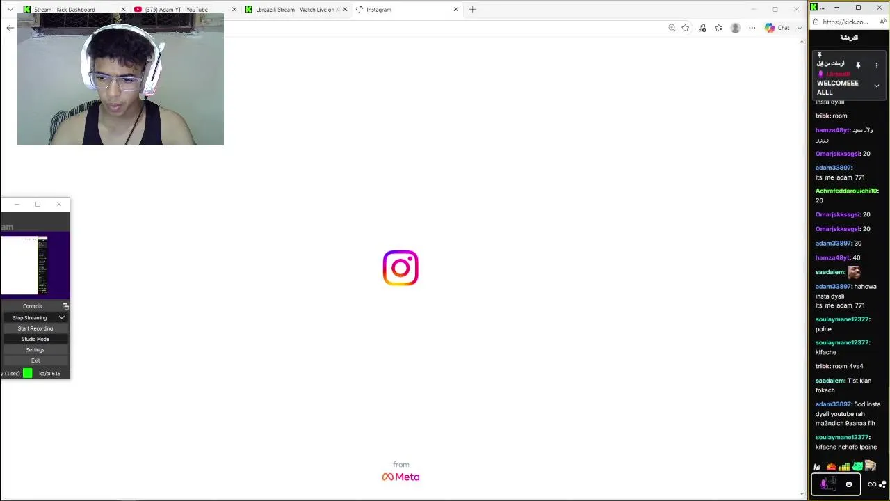890x501 pixels.
Task: Close the Stream - Kick Dashboard tab
Action: pos(123,10)
